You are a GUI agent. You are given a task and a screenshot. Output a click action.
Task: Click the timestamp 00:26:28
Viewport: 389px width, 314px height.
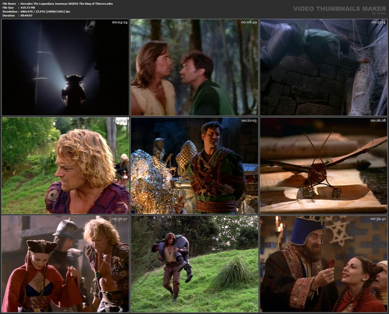378,120
